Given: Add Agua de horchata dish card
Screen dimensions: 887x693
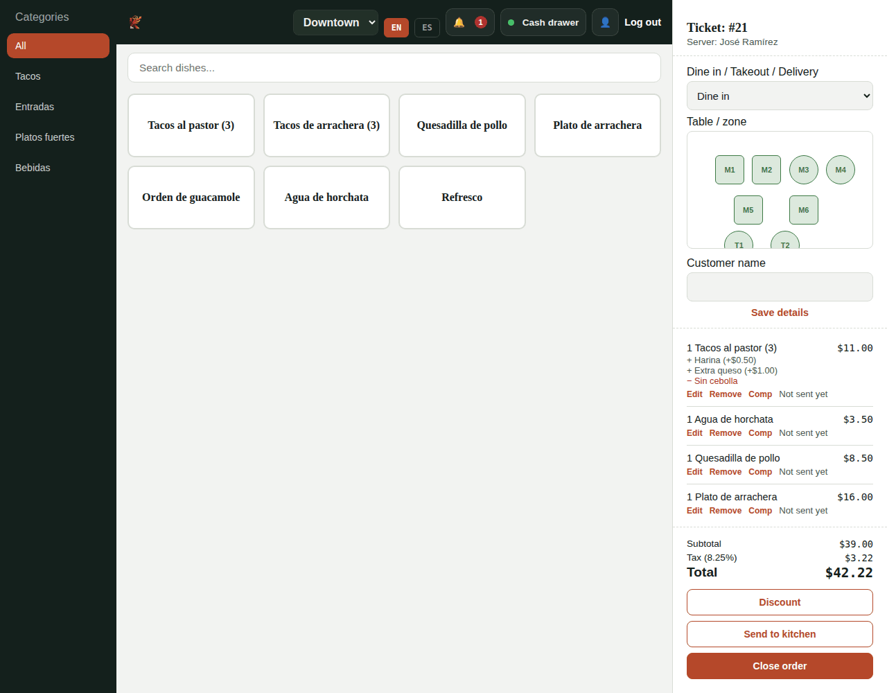Looking at the screenshot, I should tap(326, 198).
